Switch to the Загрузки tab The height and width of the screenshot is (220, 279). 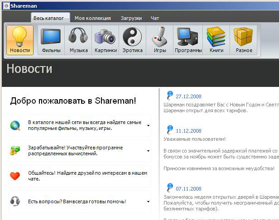tap(131, 18)
